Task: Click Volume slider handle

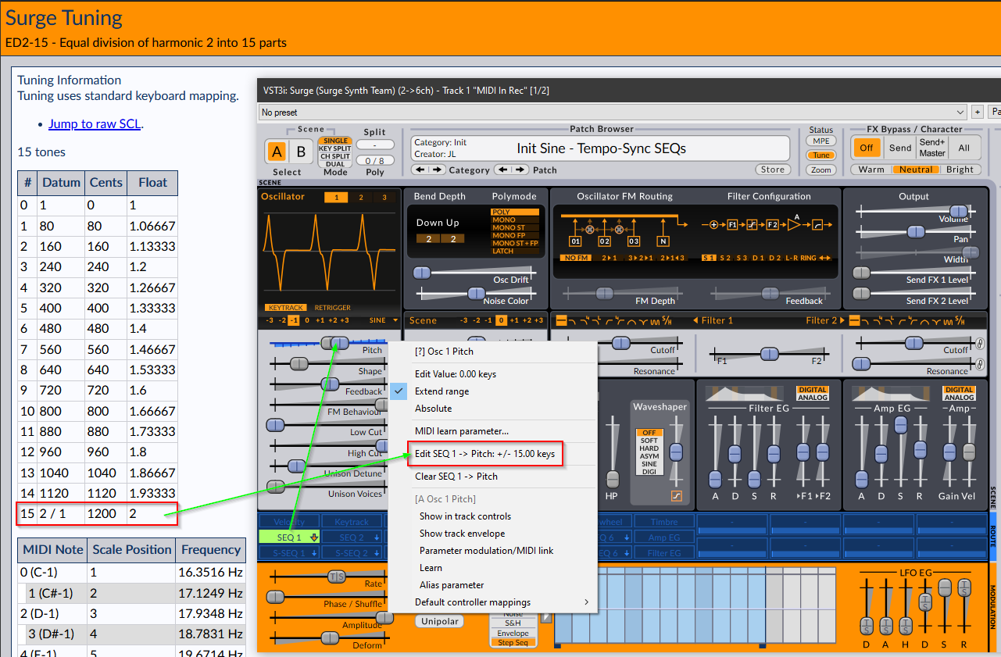Action: (x=959, y=211)
